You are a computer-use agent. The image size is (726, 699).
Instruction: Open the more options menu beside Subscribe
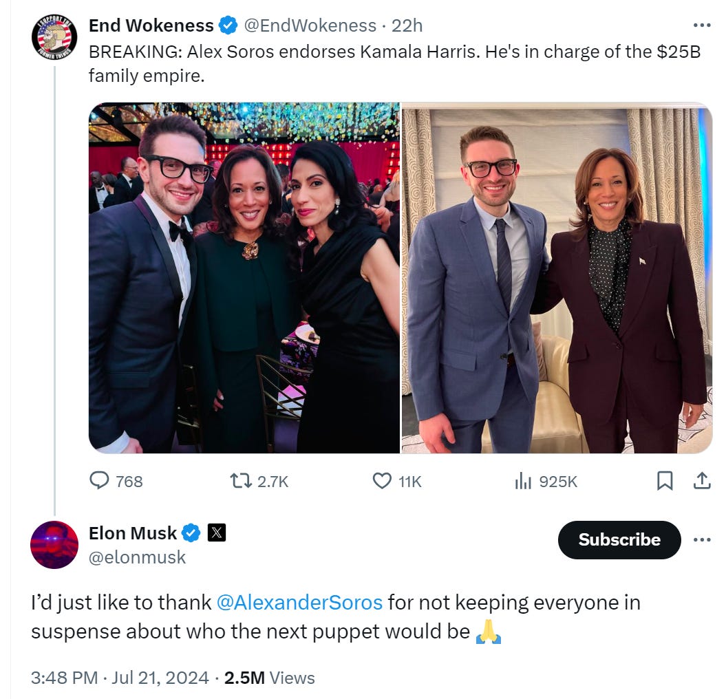pyautogui.click(x=703, y=541)
